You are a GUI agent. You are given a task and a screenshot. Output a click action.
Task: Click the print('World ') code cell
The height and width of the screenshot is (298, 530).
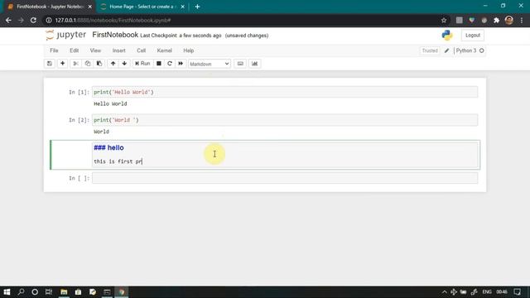[285, 120]
